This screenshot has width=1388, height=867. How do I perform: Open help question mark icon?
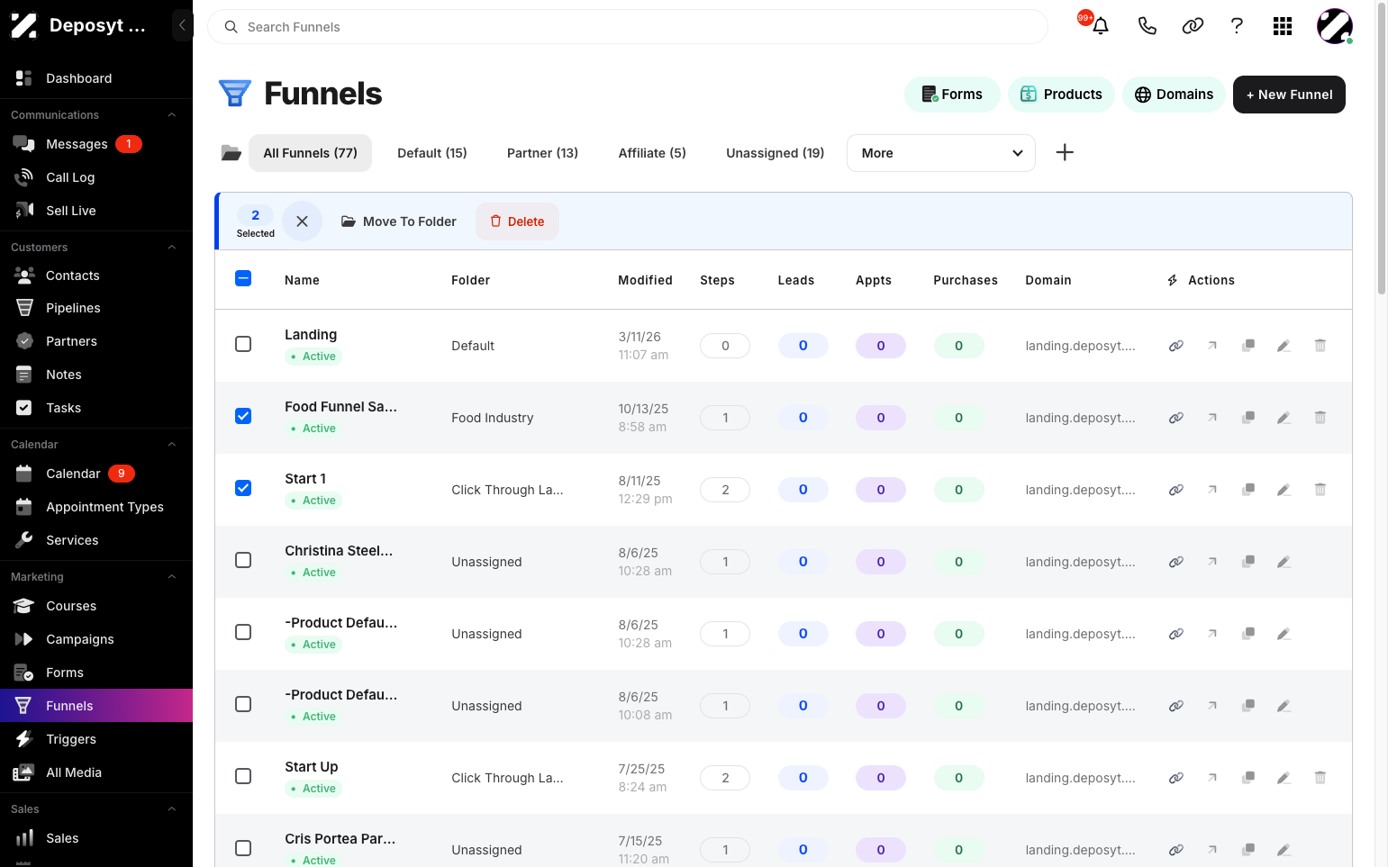[1237, 26]
